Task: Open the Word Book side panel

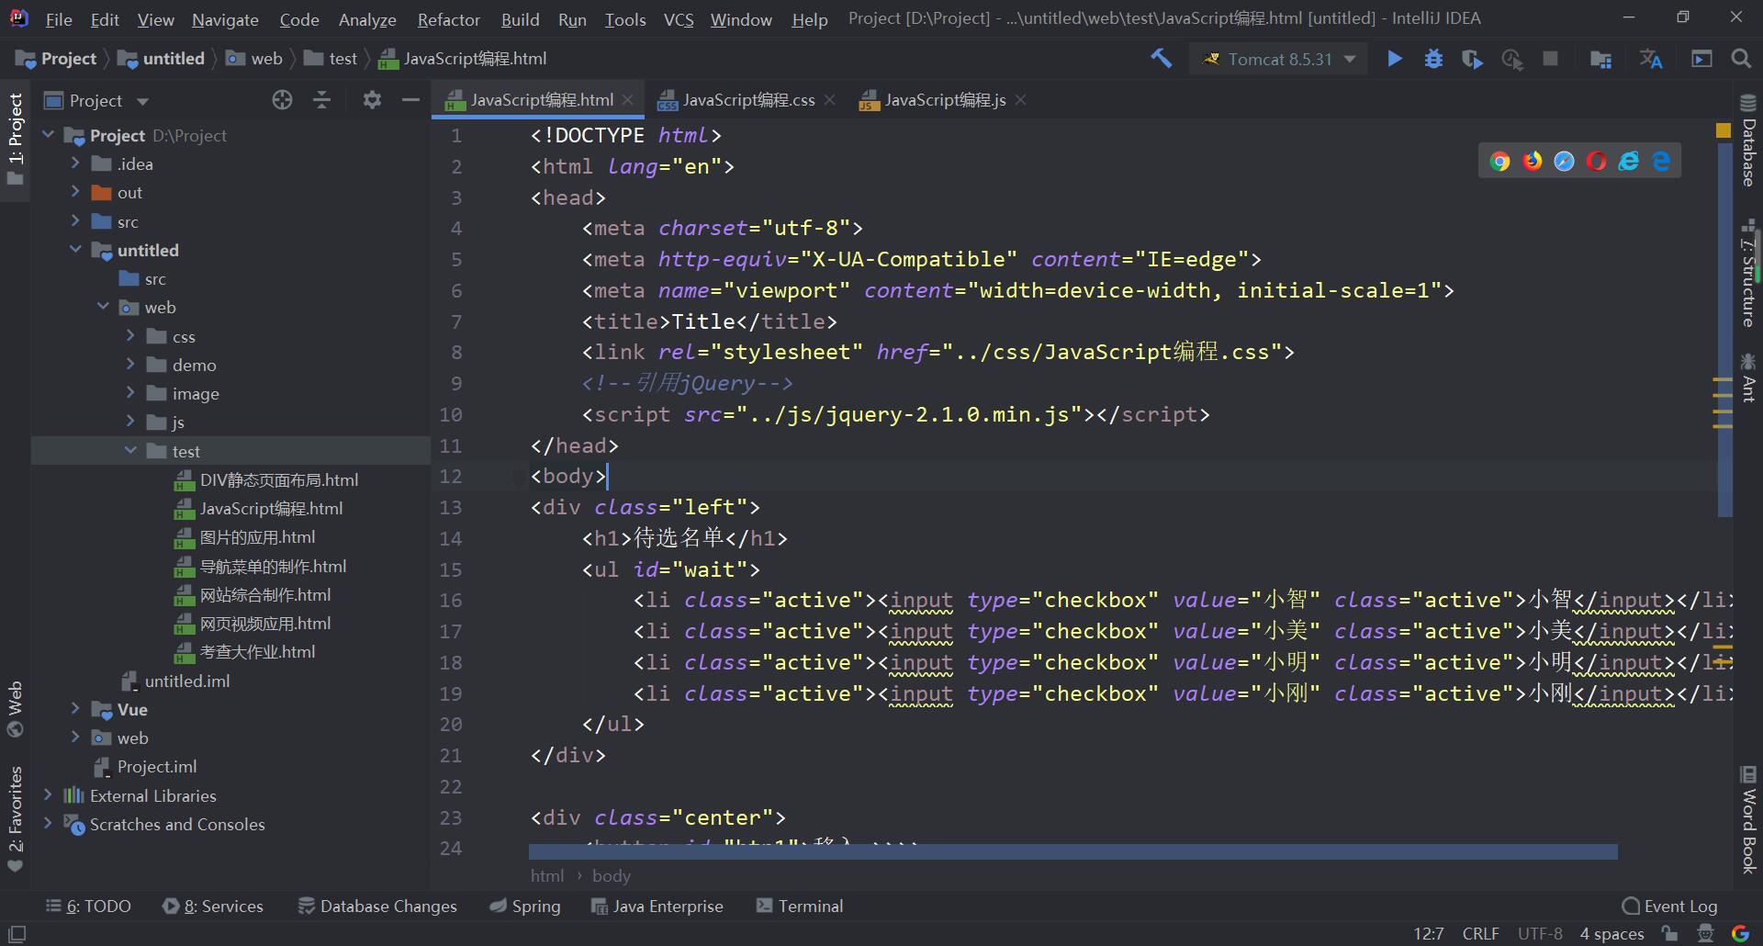Action: tap(1748, 819)
